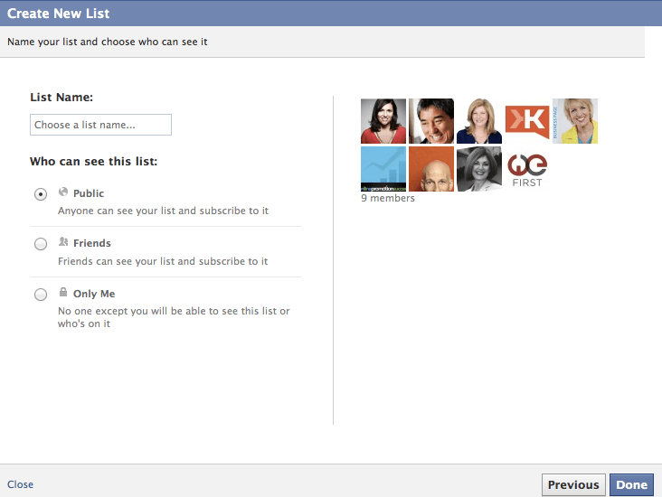Click the 'Who can see this list:' heading

pyautogui.click(x=94, y=162)
